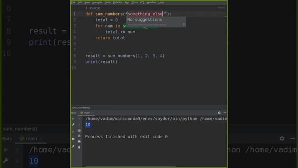Click sum_numbers() breadcrumb in background window
The width and height of the screenshot is (298, 168).
[20, 129]
